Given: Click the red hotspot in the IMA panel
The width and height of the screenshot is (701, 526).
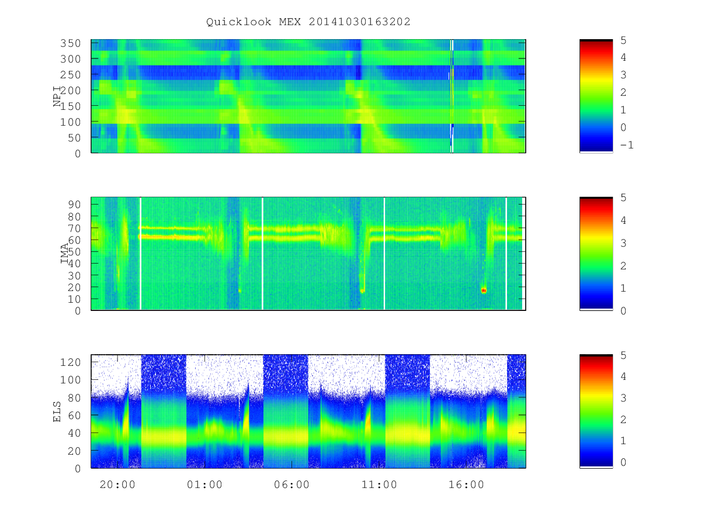Looking at the screenshot, I should click(x=484, y=290).
